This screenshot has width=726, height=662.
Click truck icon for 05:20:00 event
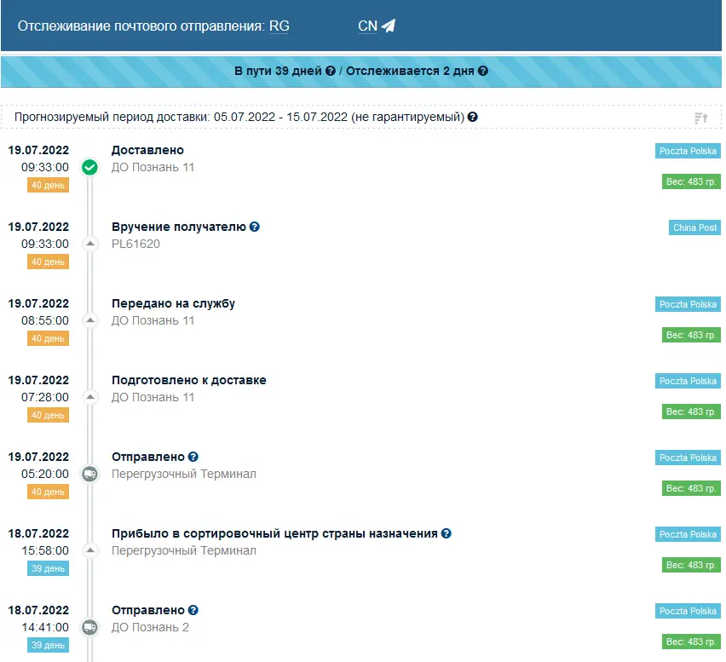pyautogui.click(x=89, y=474)
